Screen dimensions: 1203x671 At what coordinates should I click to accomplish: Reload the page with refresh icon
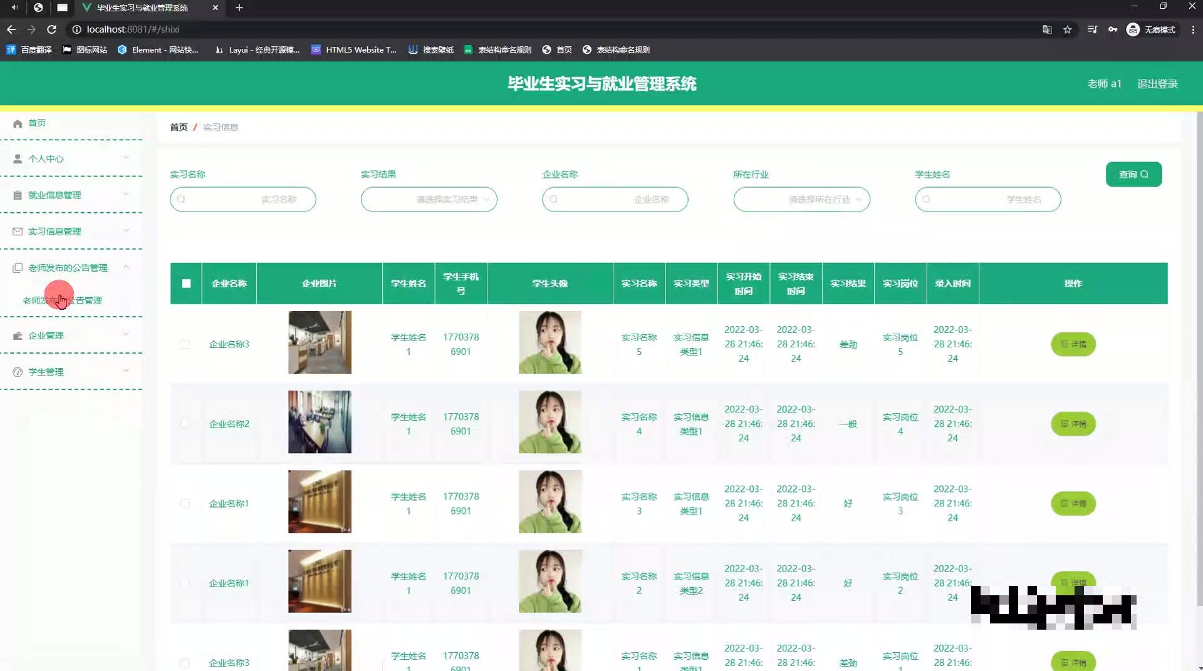[x=52, y=29]
